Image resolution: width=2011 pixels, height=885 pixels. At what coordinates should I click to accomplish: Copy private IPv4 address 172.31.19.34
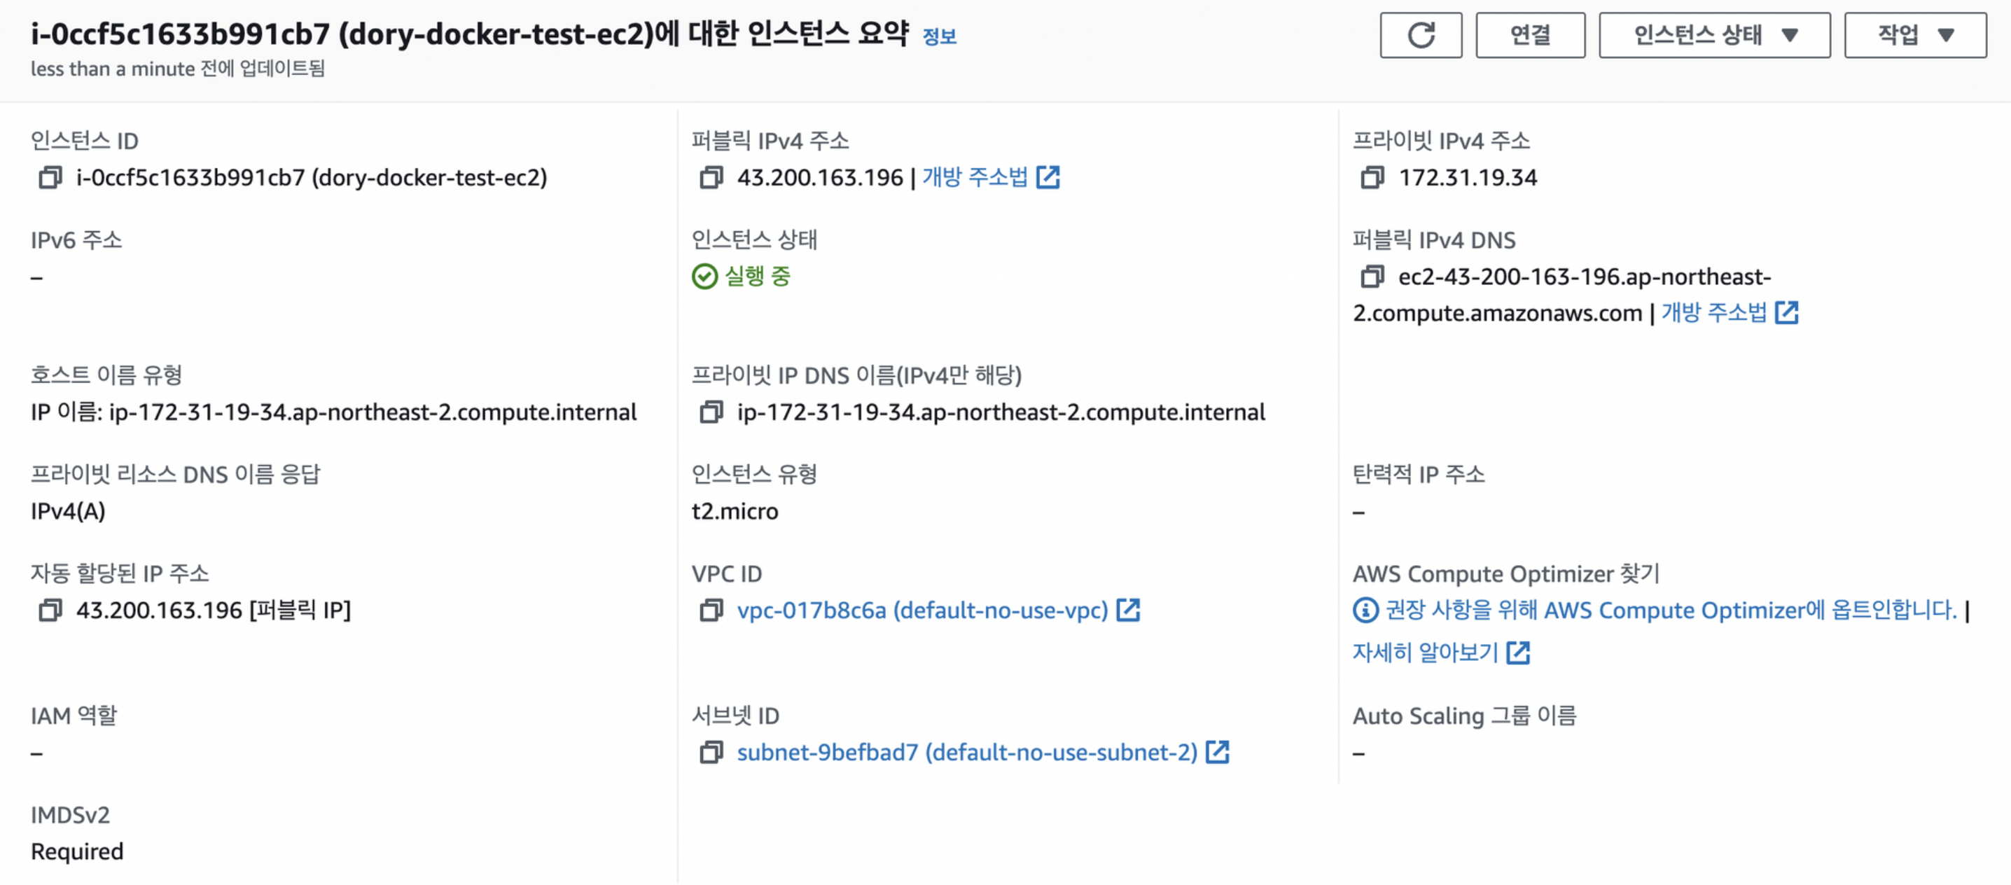(x=1372, y=178)
